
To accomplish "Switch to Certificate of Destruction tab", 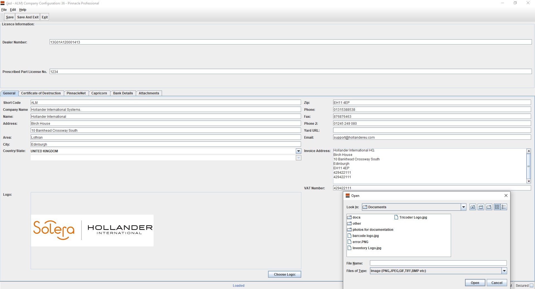I will [x=41, y=93].
